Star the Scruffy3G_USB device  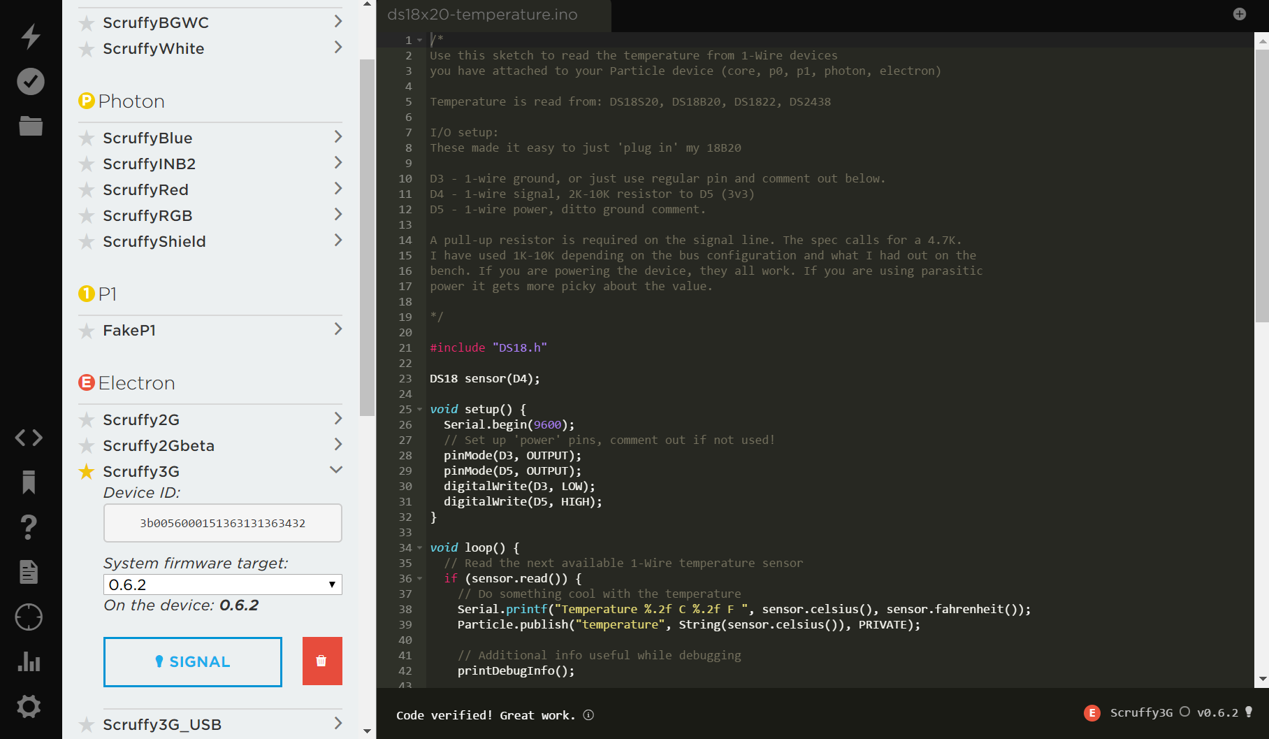pyautogui.click(x=87, y=725)
